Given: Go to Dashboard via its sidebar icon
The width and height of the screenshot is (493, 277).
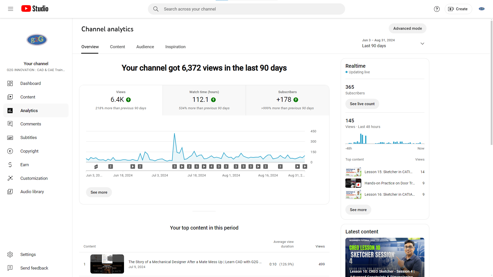Looking at the screenshot, I should pos(10,83).
